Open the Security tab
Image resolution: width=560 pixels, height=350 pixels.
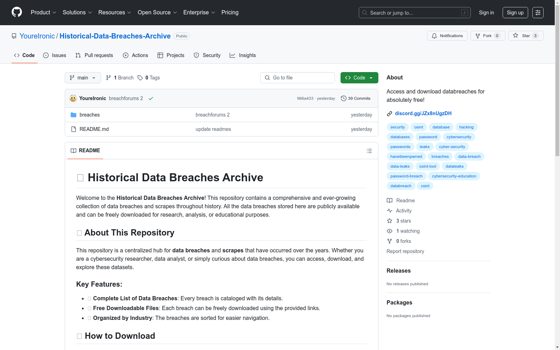point(207,55)
